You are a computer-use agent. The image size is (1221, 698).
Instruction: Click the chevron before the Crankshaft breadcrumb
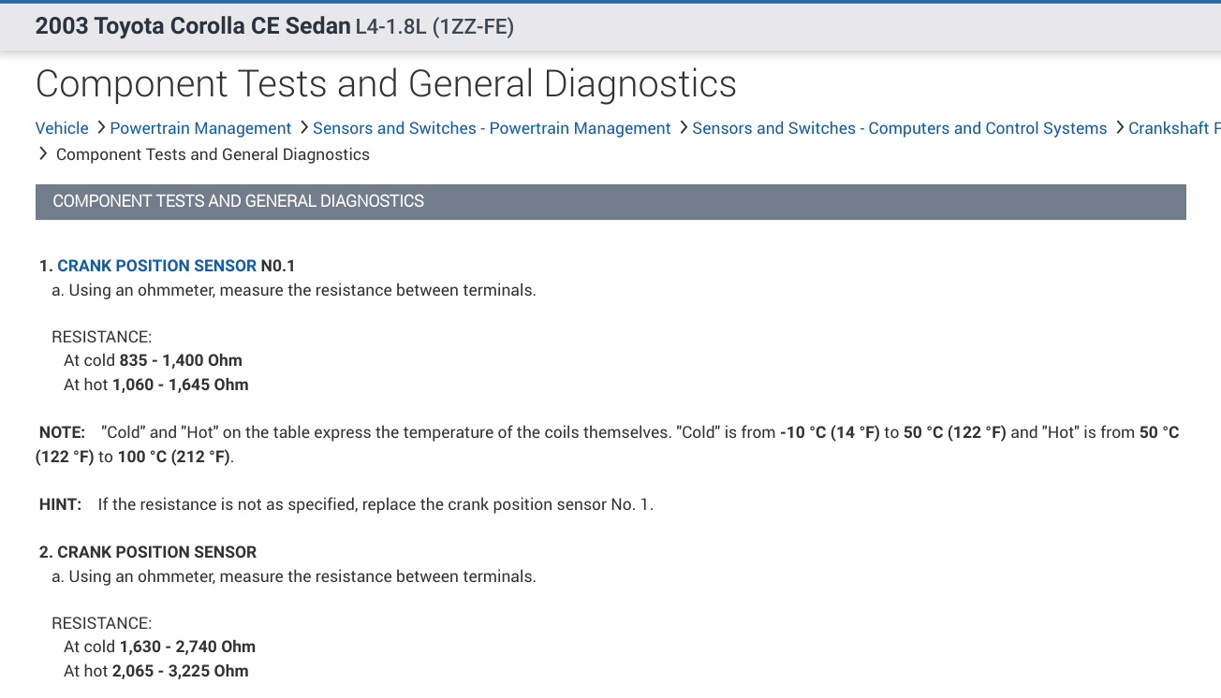(x=1120, y=127)
